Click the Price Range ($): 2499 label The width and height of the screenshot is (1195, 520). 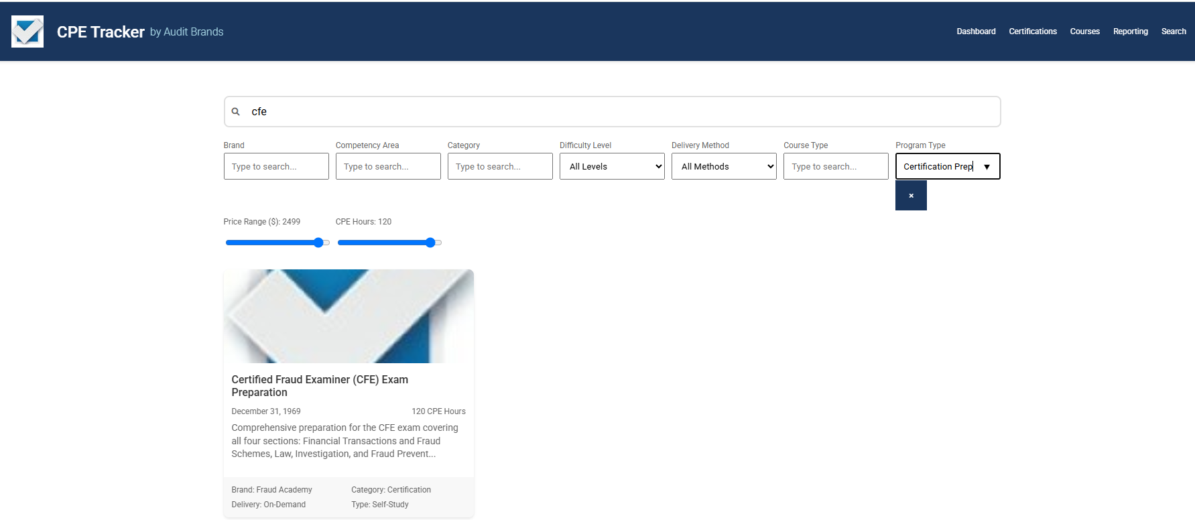pos(261,222)
